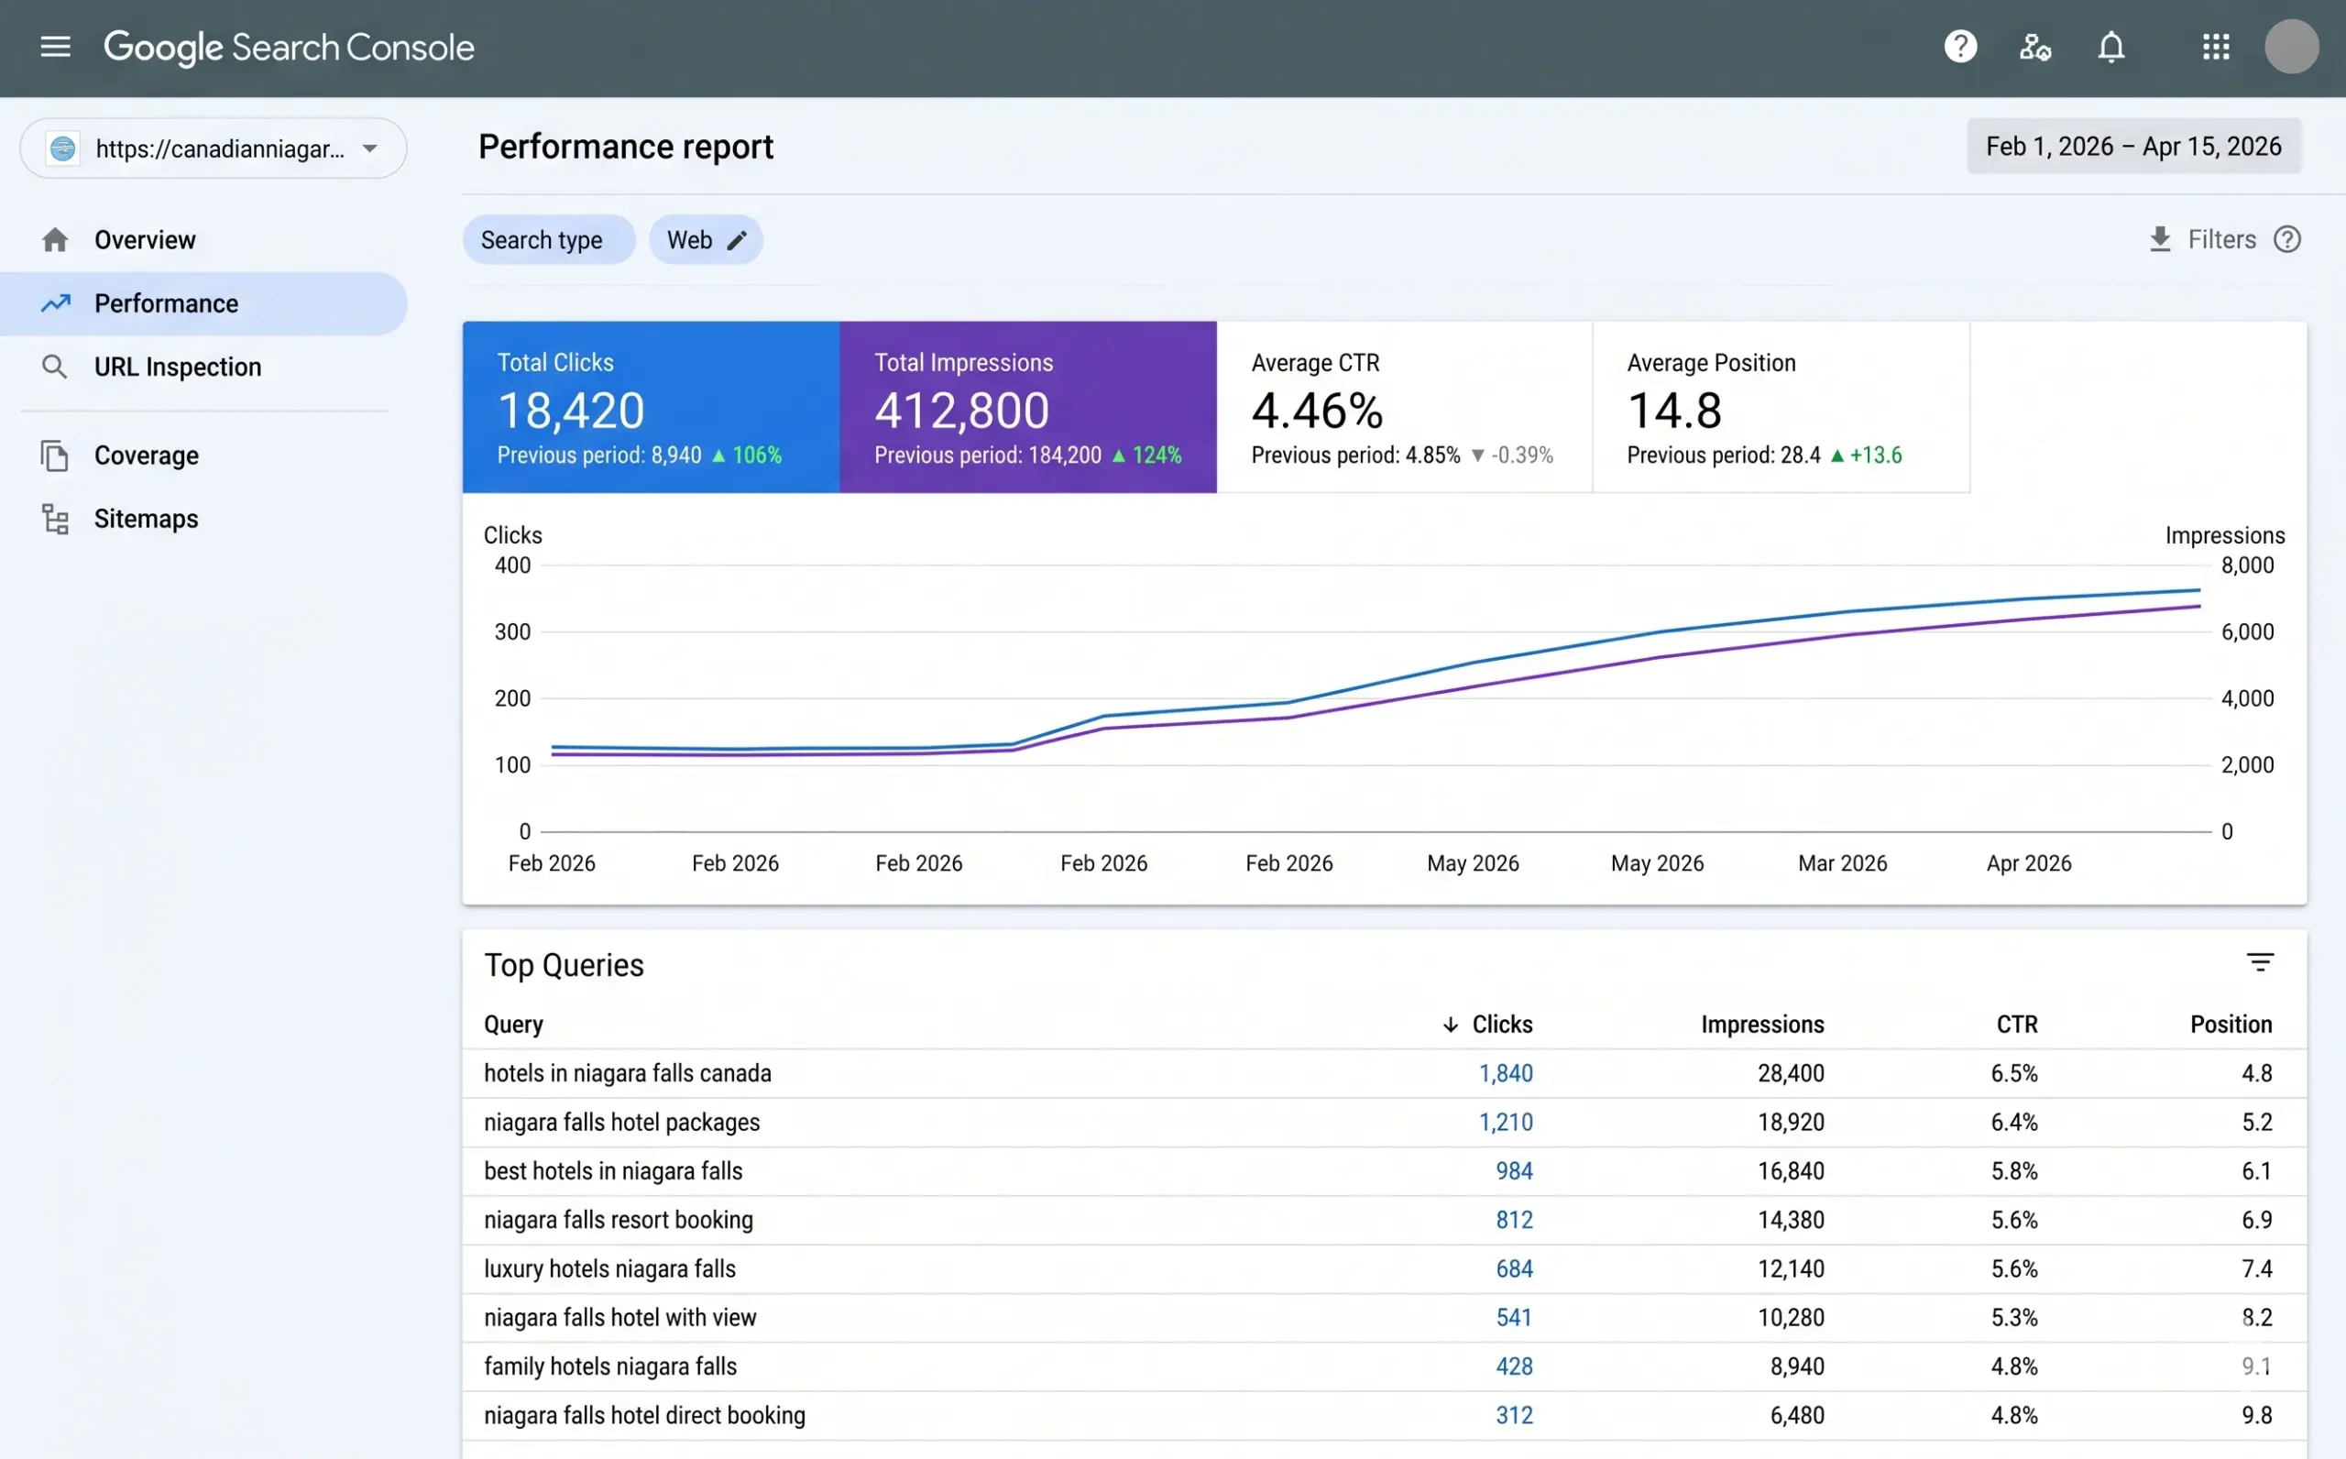
Task: Click the Google Search Console logo
Action: [289, 48]
